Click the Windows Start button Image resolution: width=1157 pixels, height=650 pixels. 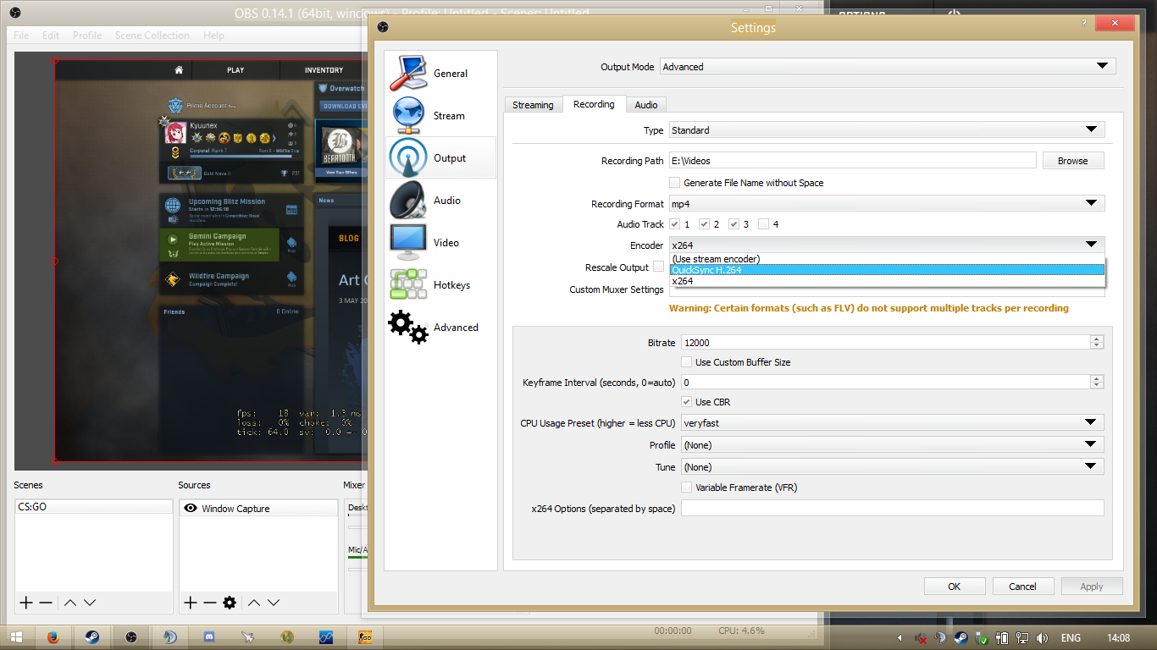16,637
